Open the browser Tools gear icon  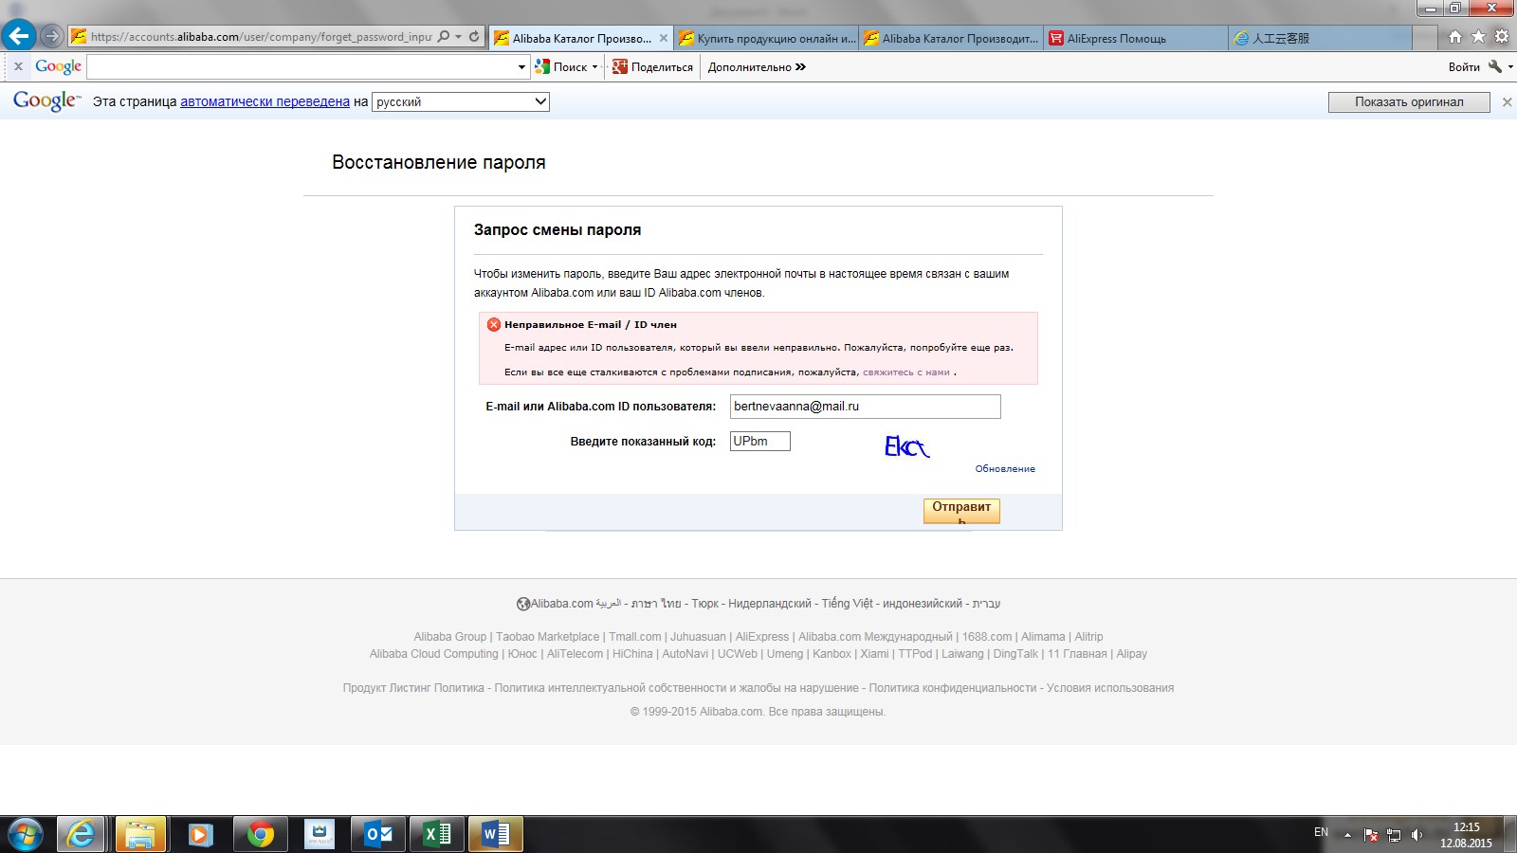pos(1502,37)
